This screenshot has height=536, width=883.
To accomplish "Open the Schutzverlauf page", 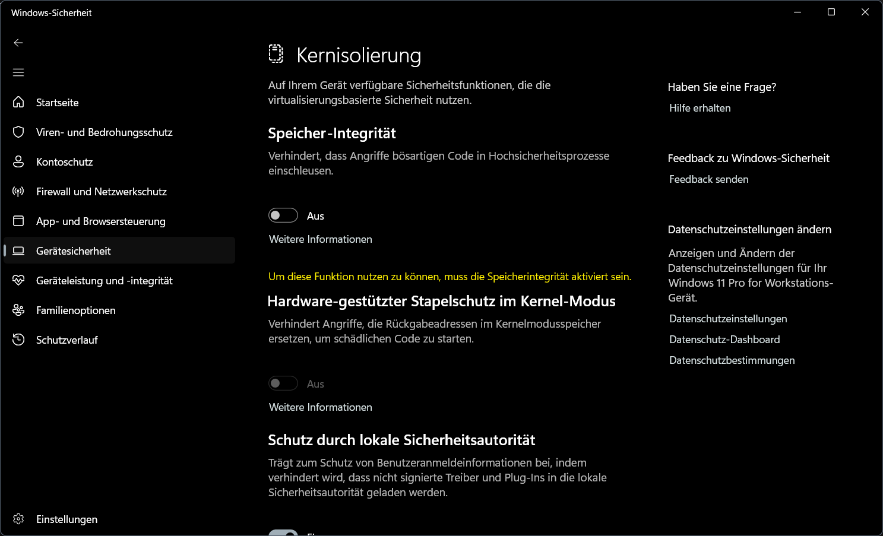I will click(x=119, y=340).
